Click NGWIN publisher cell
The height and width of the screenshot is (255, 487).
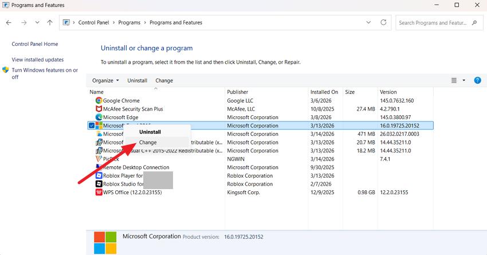coord(235,159)
